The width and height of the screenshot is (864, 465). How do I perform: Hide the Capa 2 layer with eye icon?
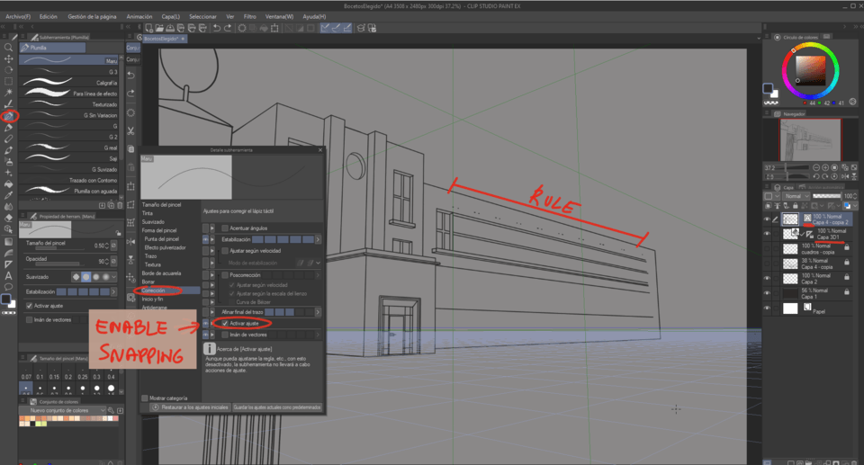767,279
